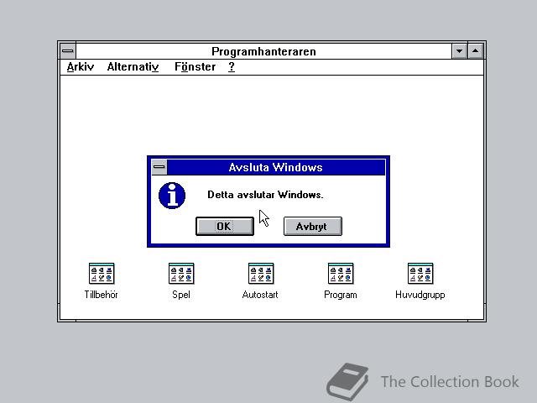Open the Spel program group icon
This screenshot has width=537, height=403.
tap(181, 274)
